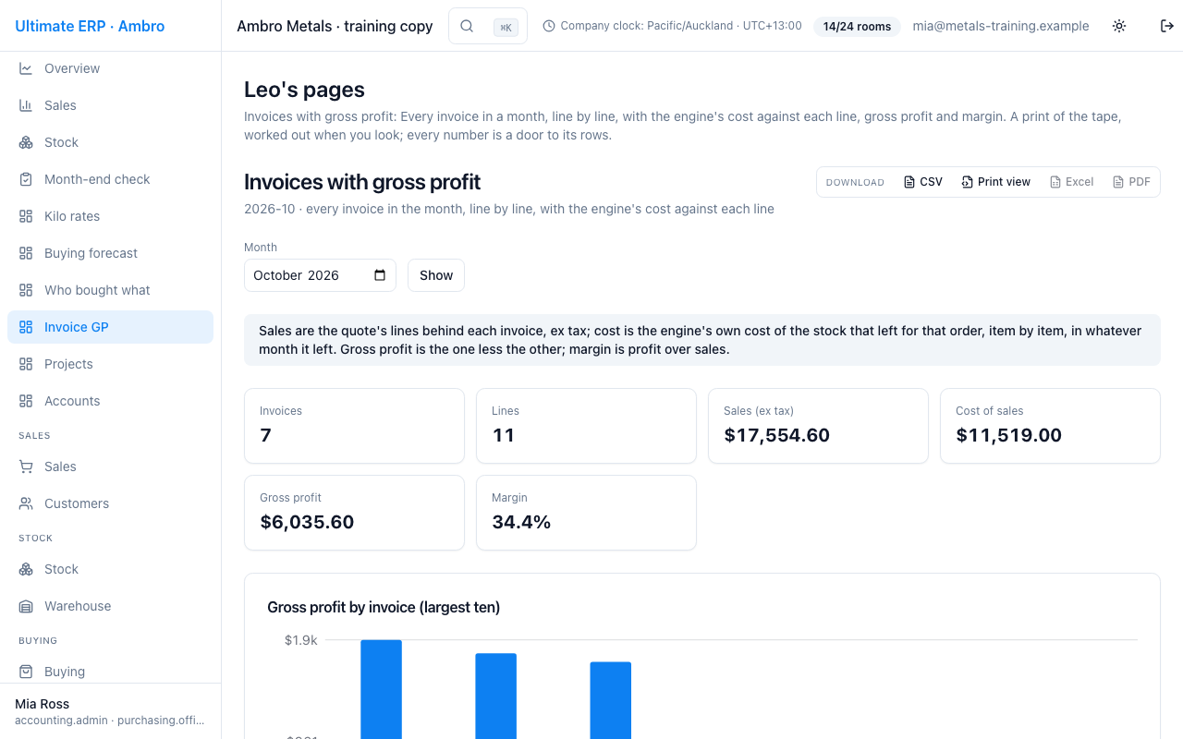Image resolution: width=1183 pixels, height=739 pixels.
Task: Click the shopping cart Sales icon
Action: (x=26, y=466)
